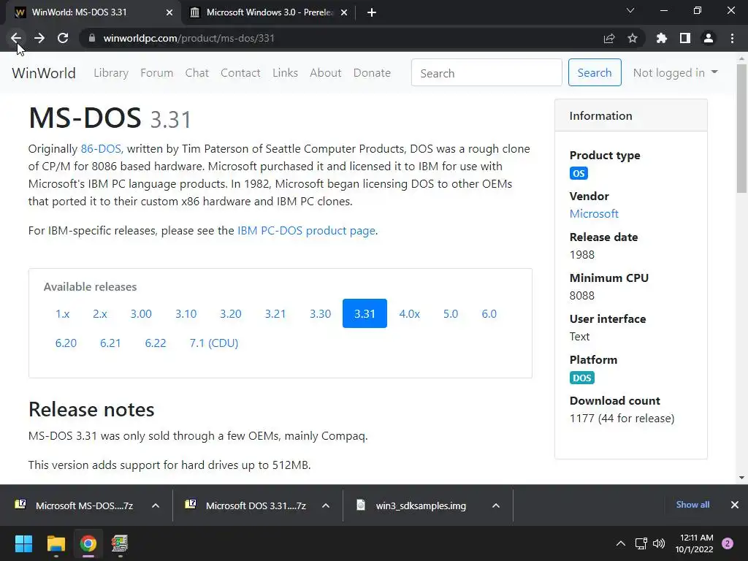This screenshot has width=748, height=561.
Task: Select release 6.0
Action: point(489,314)
